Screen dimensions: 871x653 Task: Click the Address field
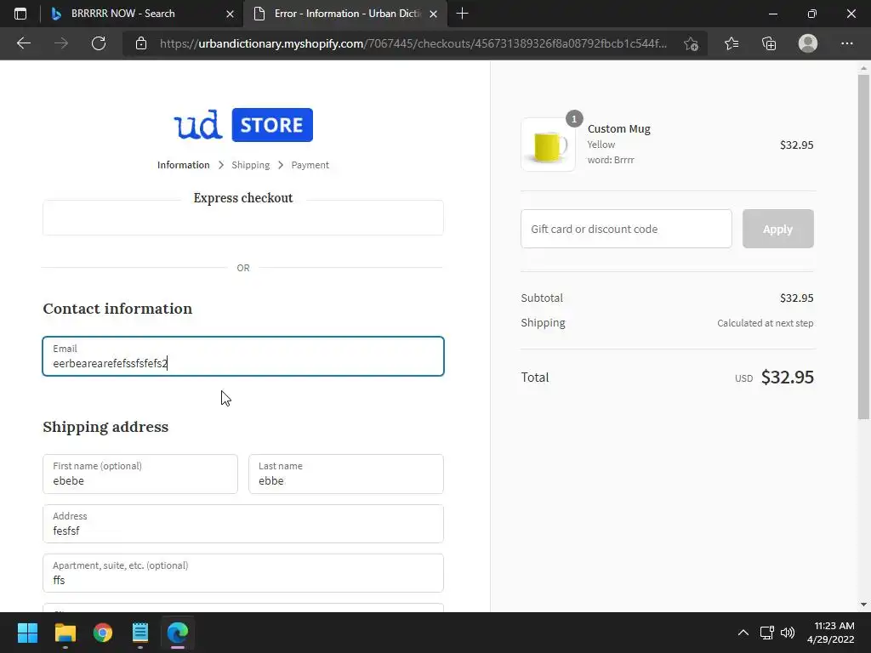point(243,524)
